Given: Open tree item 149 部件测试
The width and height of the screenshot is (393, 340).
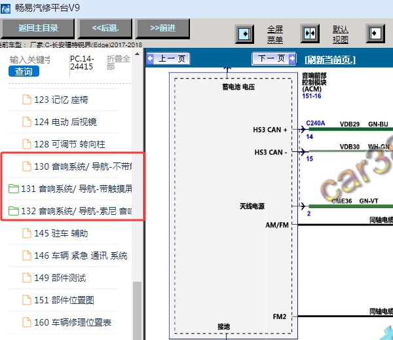Looking at the screenshot, I should 60,278.
